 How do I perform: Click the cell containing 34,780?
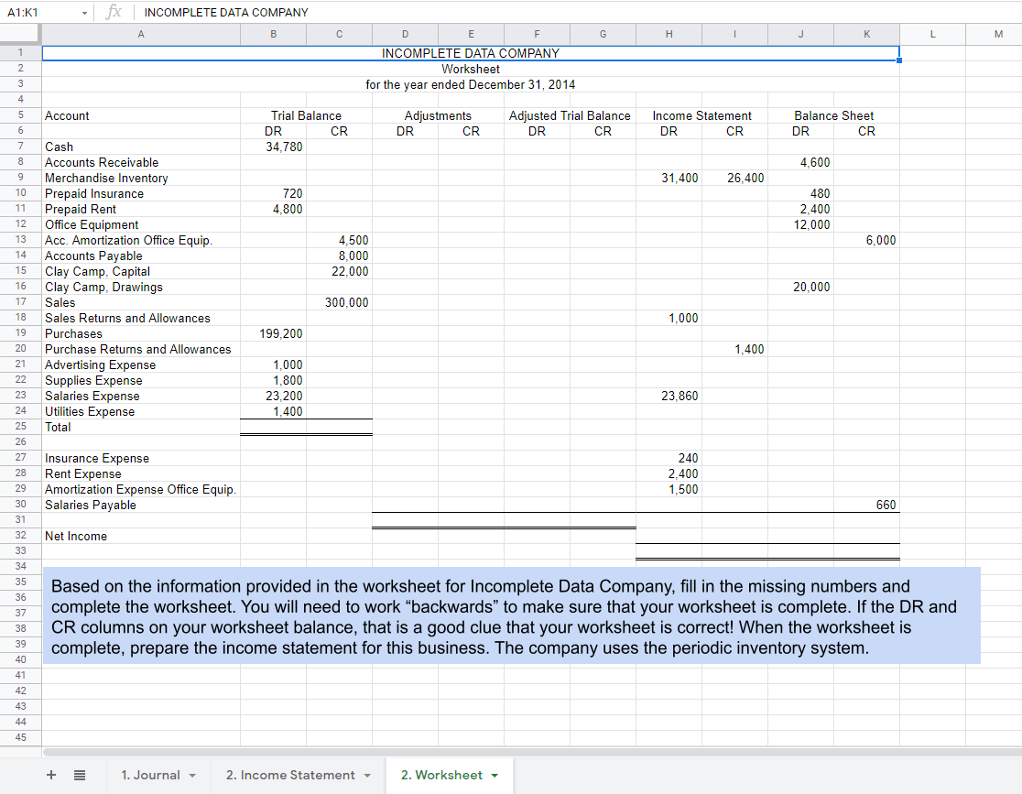pos(273,147)
